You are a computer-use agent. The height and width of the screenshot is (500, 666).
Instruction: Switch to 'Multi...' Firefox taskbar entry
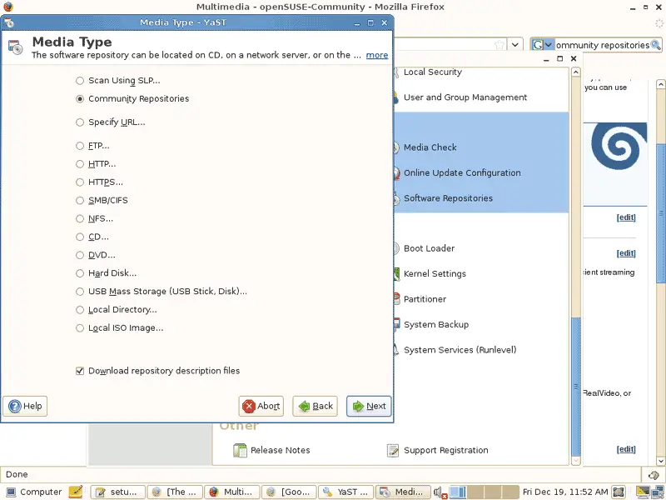231,492
